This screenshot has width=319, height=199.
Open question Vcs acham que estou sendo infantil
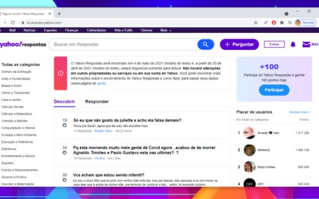[x=109, y=175]
